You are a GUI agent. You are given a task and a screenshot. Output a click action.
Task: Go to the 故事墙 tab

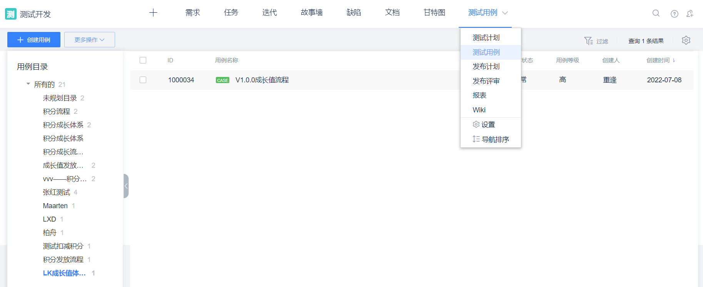click(x=312, y=13)
